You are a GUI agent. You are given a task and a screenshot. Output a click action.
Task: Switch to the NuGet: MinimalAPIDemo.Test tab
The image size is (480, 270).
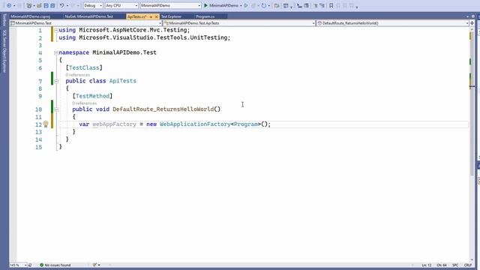[x=88, y=16]
